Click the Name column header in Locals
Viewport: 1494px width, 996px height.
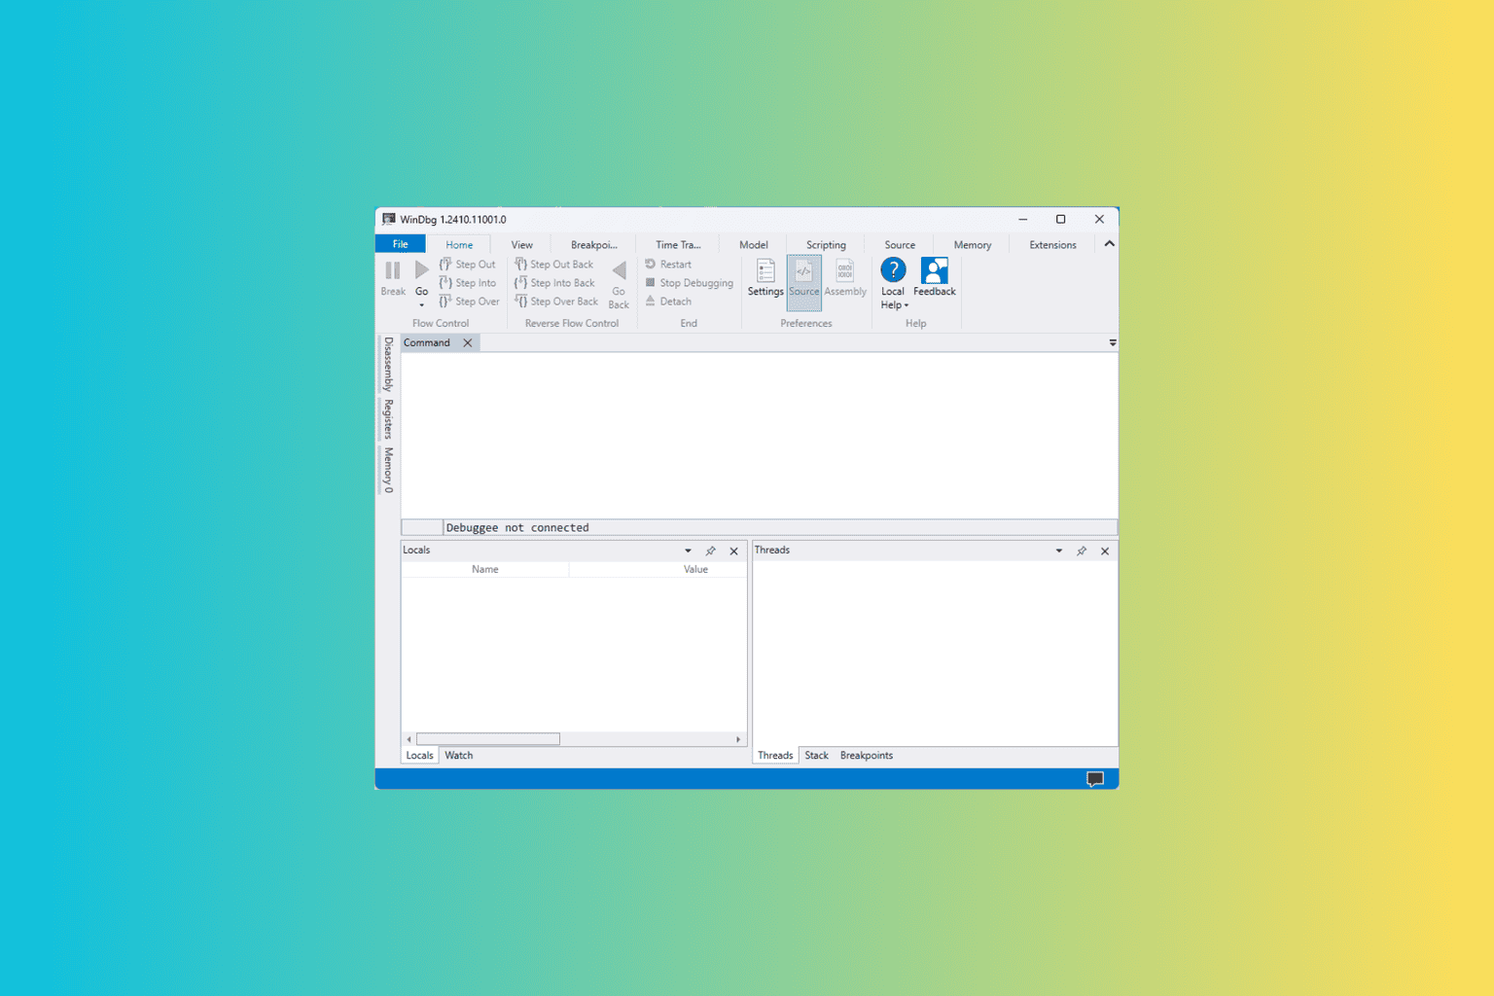point(485,570)
